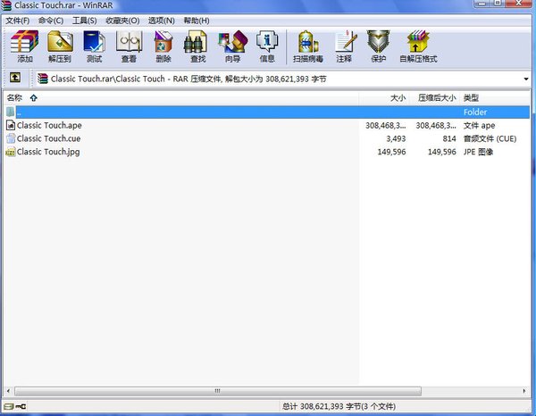Click 扫描病毒 (Scan virus) icon

click(308, 46)
